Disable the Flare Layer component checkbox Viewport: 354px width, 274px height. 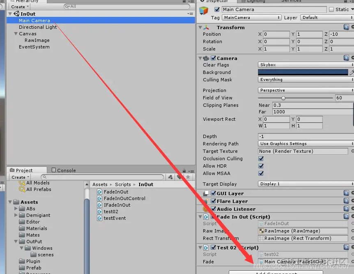(x=214, y=201)
